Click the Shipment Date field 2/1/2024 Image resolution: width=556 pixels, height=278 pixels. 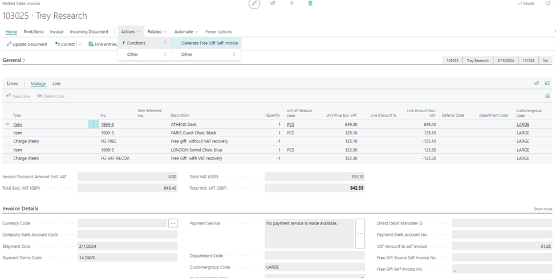pos(128,246)
